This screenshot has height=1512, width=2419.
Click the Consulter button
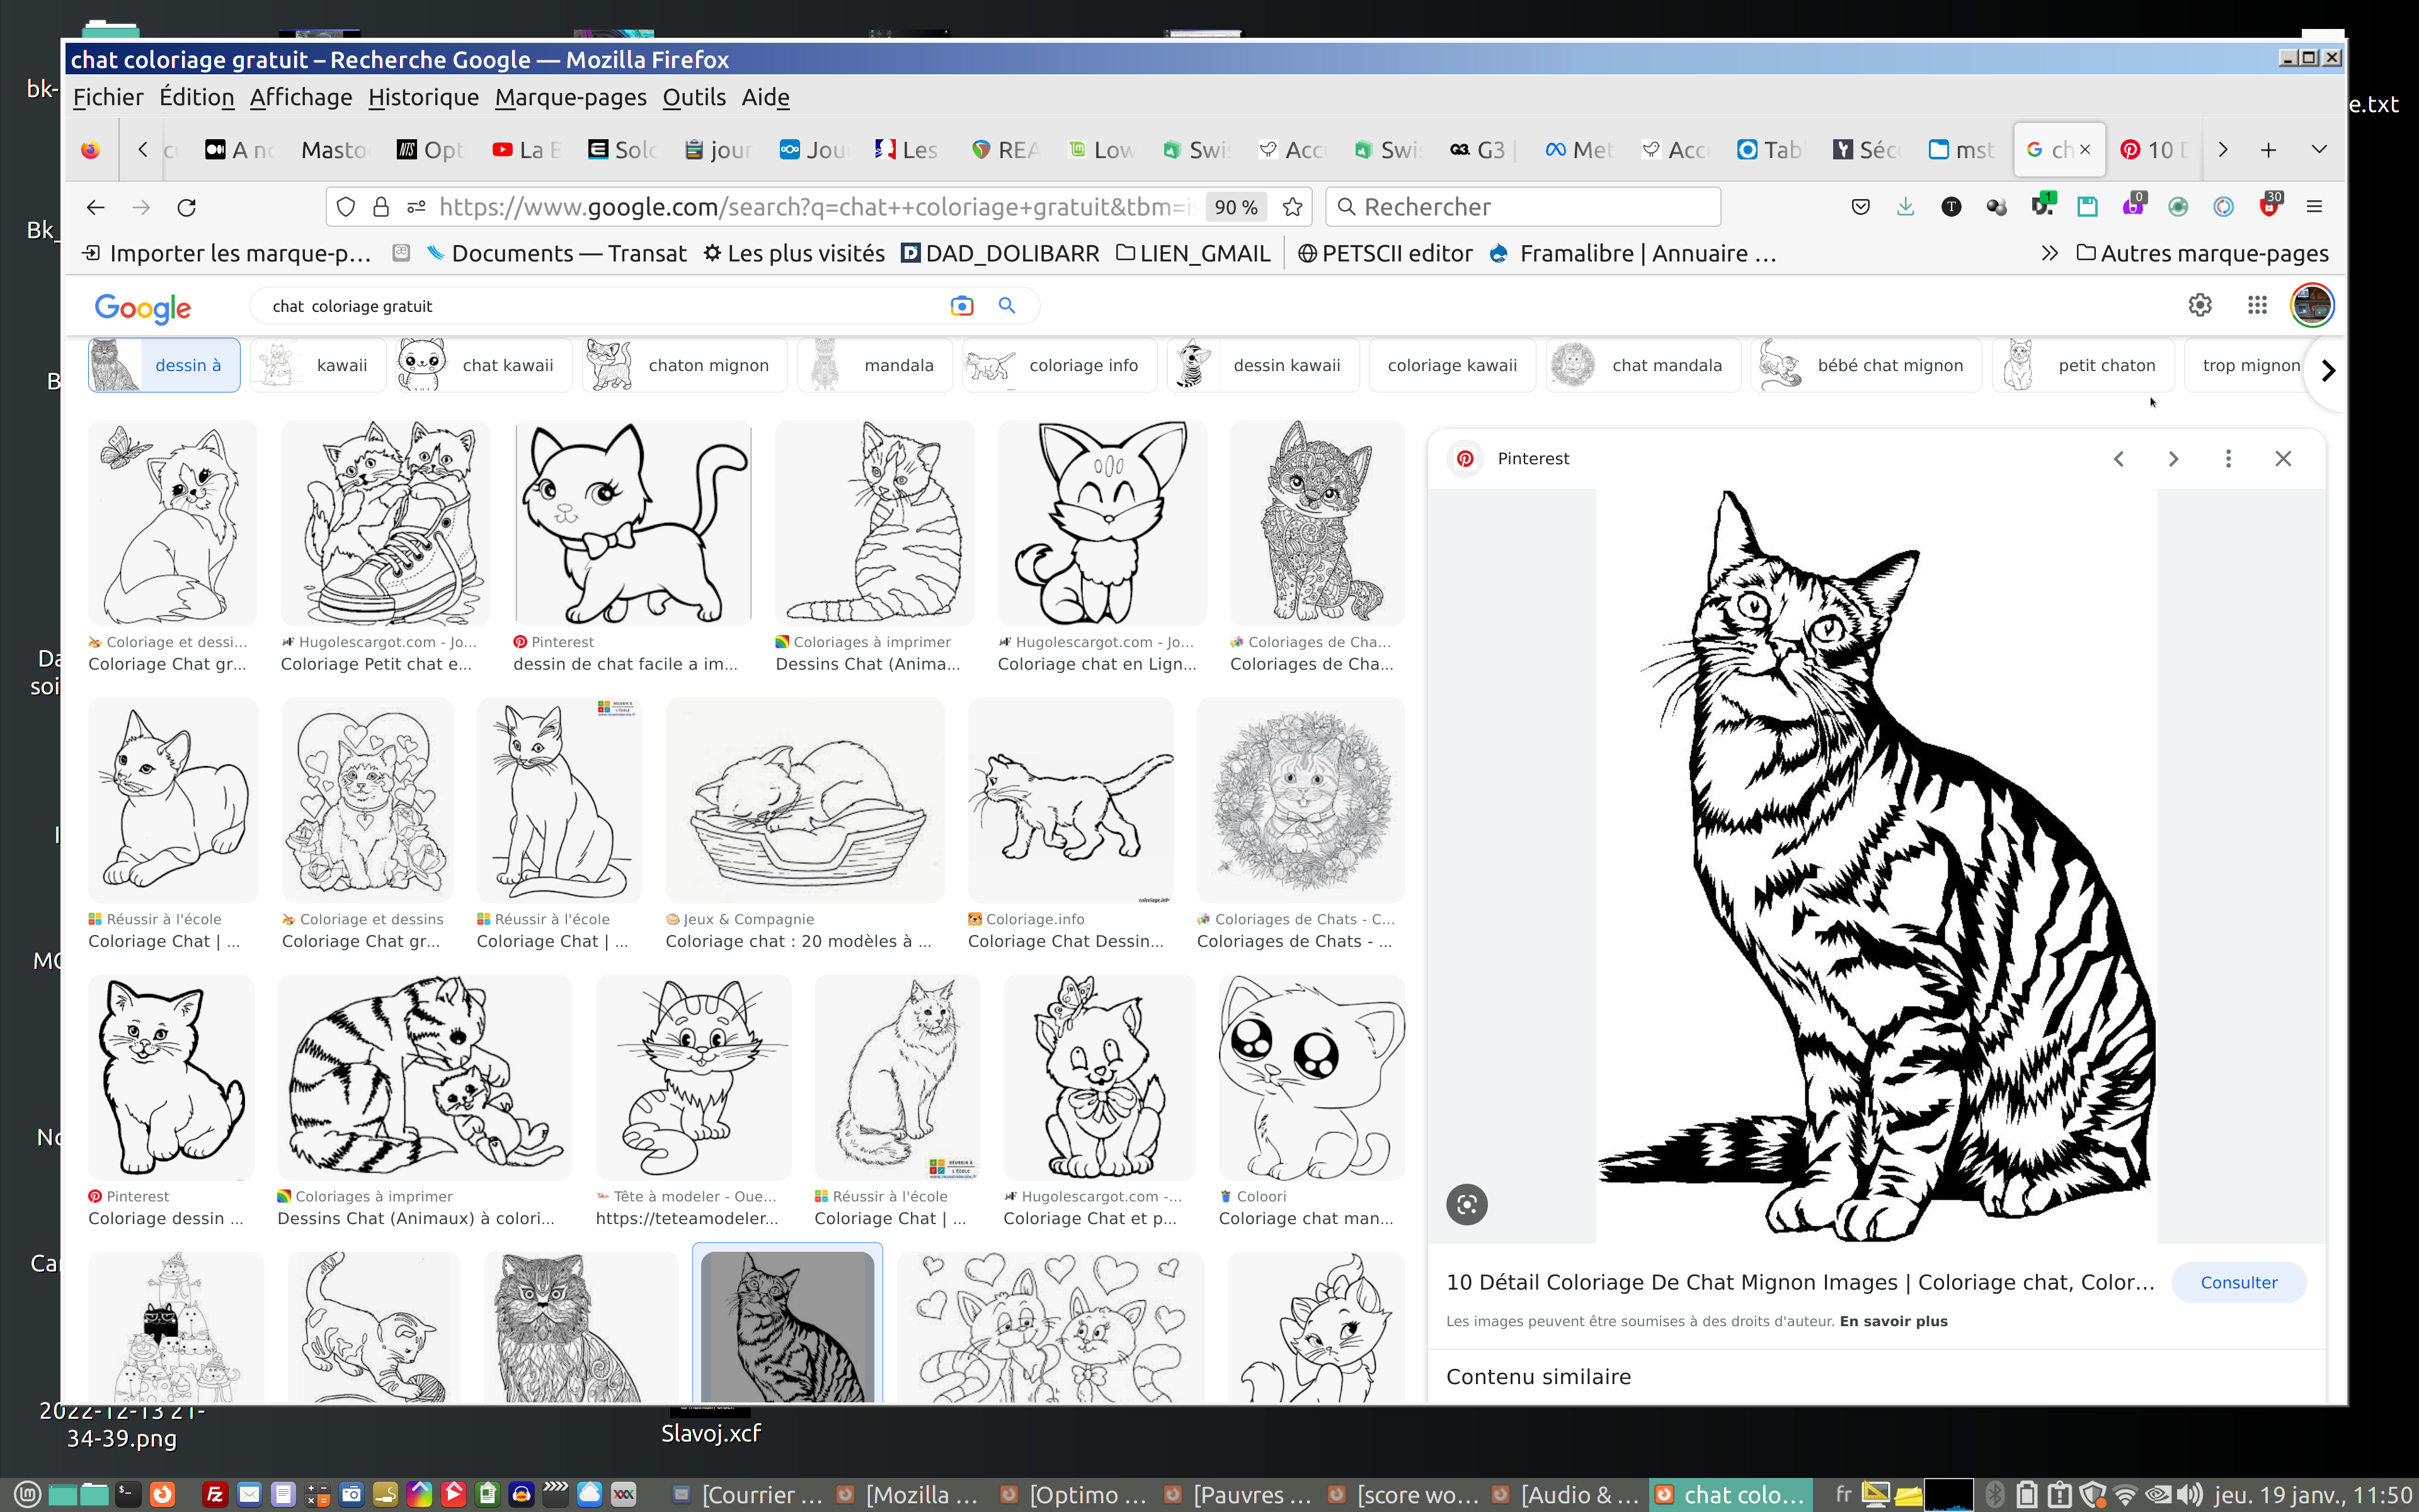point(2238,1282)
